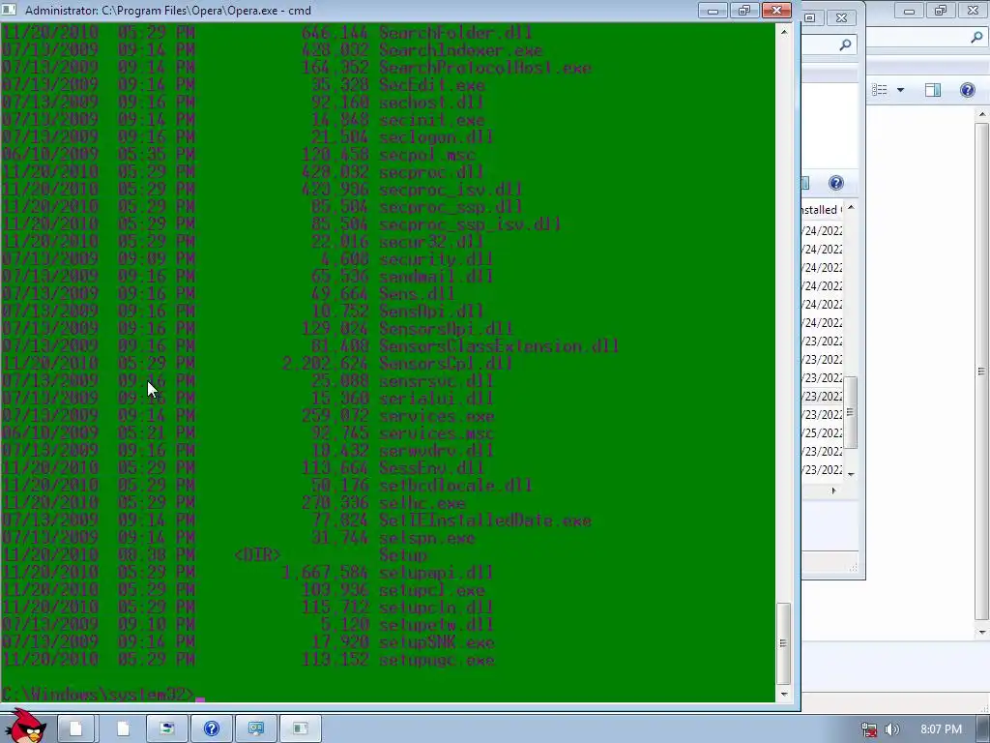Image resolution: width=990 pixels, height=743 pixels.
Task: Click the rear Explorer vertical scrollbar thumb
Action: [x=982, y=371]
